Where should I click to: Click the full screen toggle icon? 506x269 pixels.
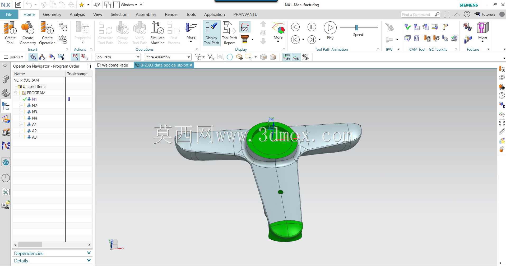[x=447, y=14]
